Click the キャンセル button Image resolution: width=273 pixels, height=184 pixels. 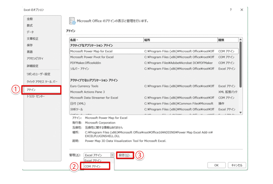point(237,165)
